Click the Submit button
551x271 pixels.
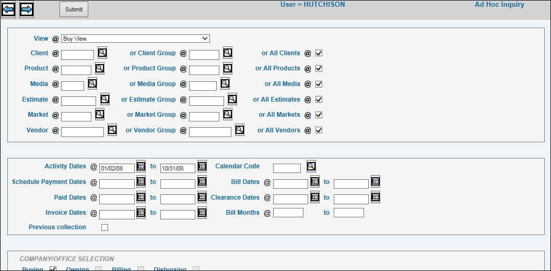click(x=74, y=9)
